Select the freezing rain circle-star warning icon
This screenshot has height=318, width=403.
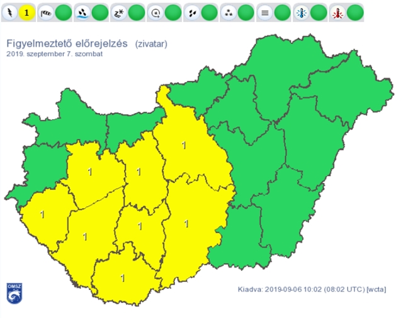[x=156, y=13]
